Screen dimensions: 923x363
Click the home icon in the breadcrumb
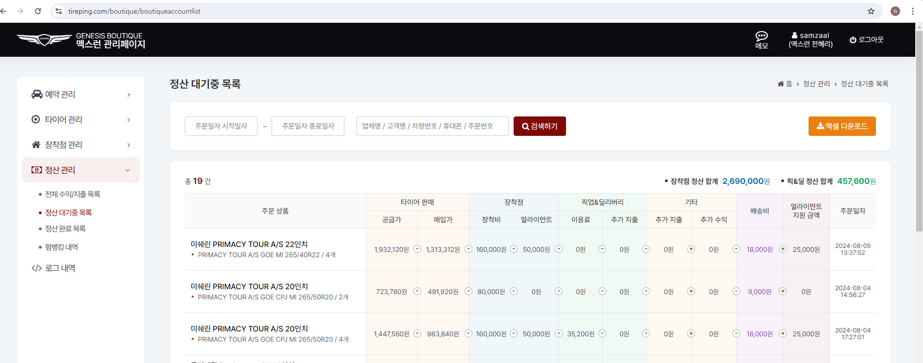tap(780, 84)
